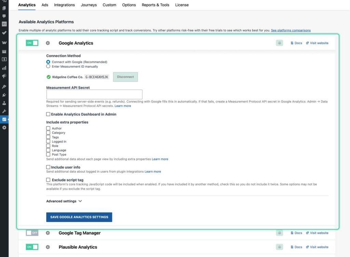Open Marketing megaphone sidebar icon
This screenshot has width=350, height=257.
[x=4, y=76]
